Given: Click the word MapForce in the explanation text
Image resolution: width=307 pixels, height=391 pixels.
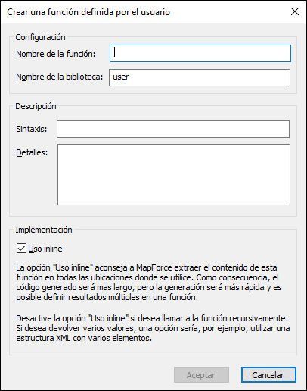Looking at the screenshot, I should click(x=154, y=267).
